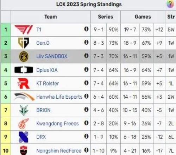Click the rainbow question mark help icon
The height and width of the screenshot is (155, 176).
point(170,4)
